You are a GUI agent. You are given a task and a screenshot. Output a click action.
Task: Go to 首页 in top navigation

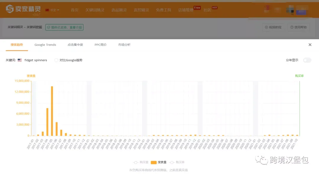pos(74,10)
